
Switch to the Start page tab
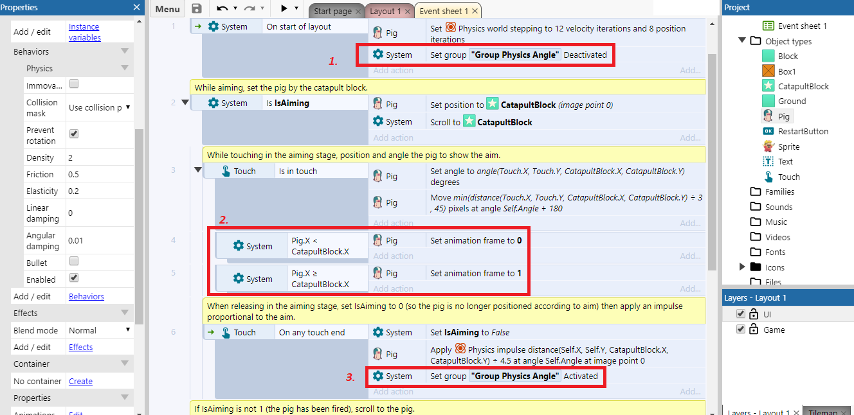click(332, 11)
